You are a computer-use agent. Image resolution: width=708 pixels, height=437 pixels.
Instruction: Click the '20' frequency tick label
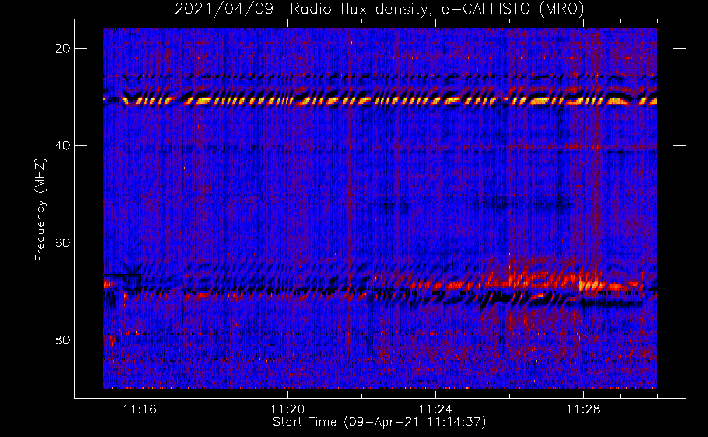pyautogui.click(x=63, y=49)
